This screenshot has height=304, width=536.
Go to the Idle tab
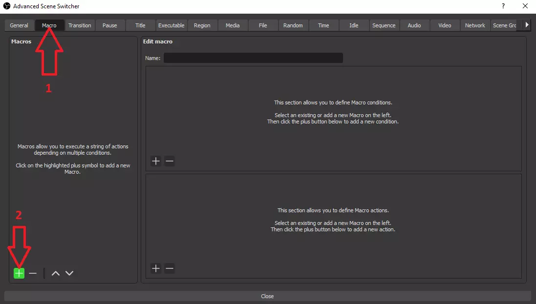click(354, 25)
